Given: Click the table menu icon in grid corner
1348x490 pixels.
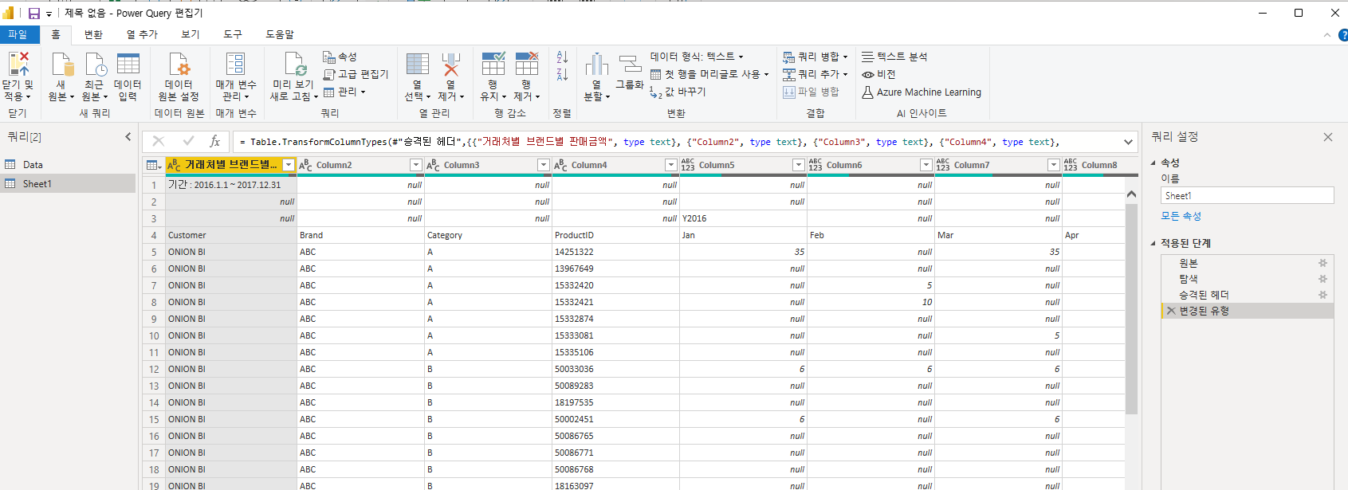Looking at the screenshot, I should (153, 165).
